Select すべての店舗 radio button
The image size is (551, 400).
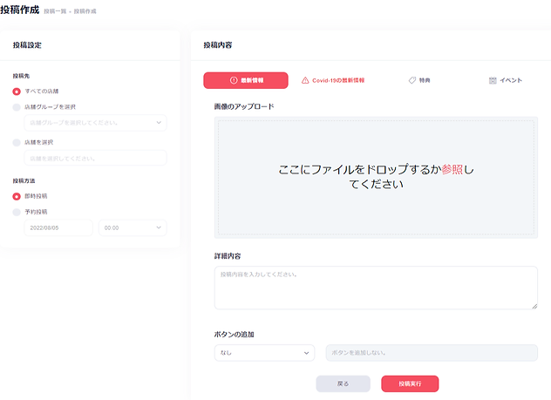(x=17, y=91)
